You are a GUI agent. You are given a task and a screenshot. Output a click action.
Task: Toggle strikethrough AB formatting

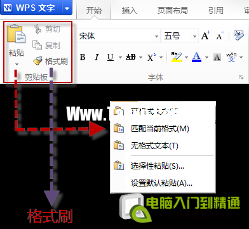click(131, 57)
